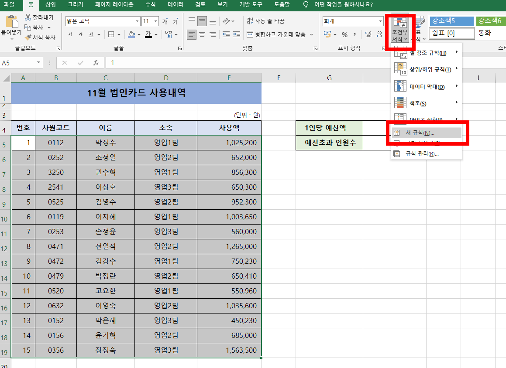The width and height of the screenshot is (506, 368).
Task: Click the lightbulb Tell Me icon
Action: tap(306, 5)
